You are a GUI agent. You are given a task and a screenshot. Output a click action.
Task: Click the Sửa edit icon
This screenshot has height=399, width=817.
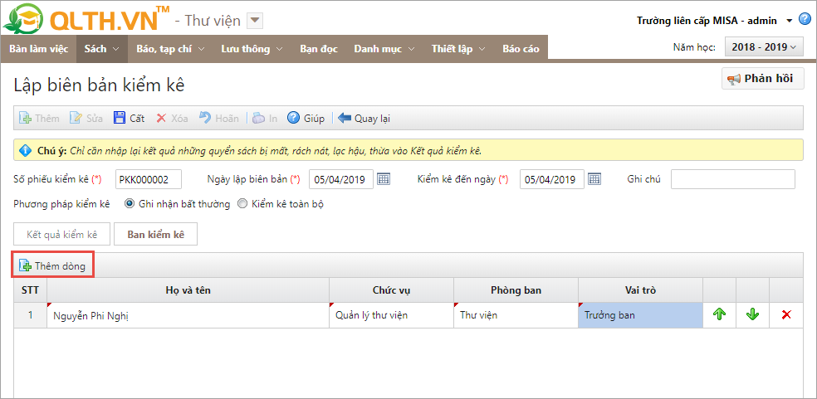76,119
